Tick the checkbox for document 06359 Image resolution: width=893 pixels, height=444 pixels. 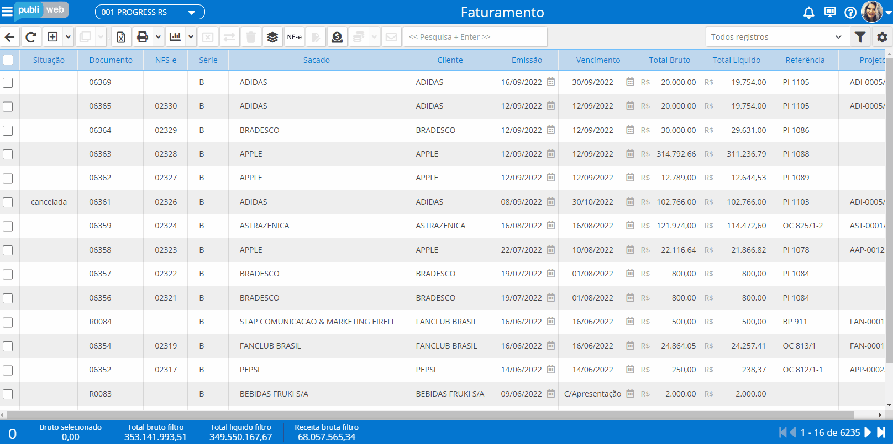pos(8,226)
